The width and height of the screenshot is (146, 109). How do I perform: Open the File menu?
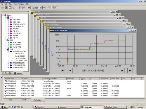(x=2, y=4)
